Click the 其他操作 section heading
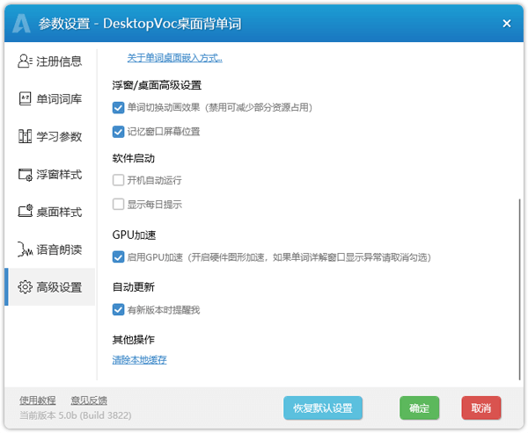The width and height of the screenshot is (528, 433). pos(134,340)
